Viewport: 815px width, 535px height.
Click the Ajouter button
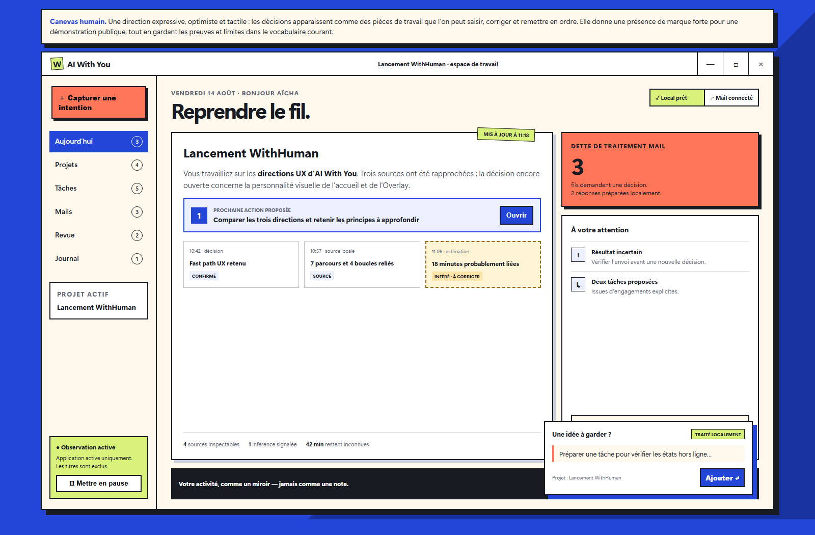(722, 478)
